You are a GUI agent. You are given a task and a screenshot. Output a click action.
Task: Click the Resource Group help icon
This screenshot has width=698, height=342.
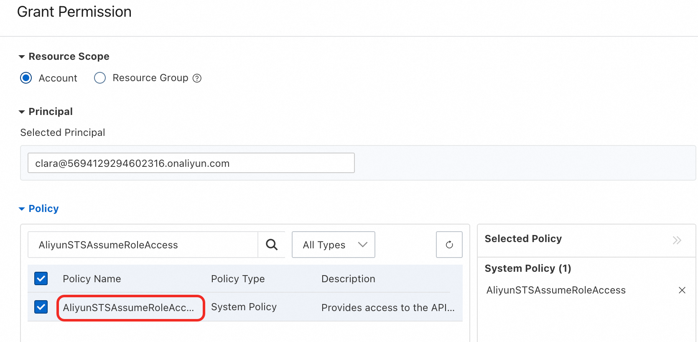197,78
